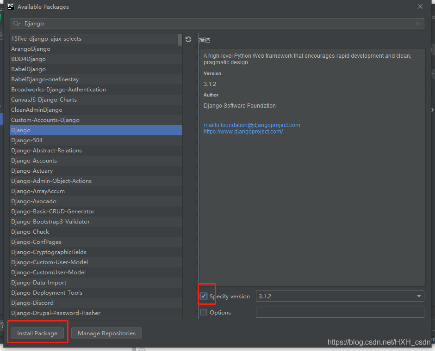Open the mailto foundation@djangoproject.com link
Screen dimensions: 435x351
(252, 125)
